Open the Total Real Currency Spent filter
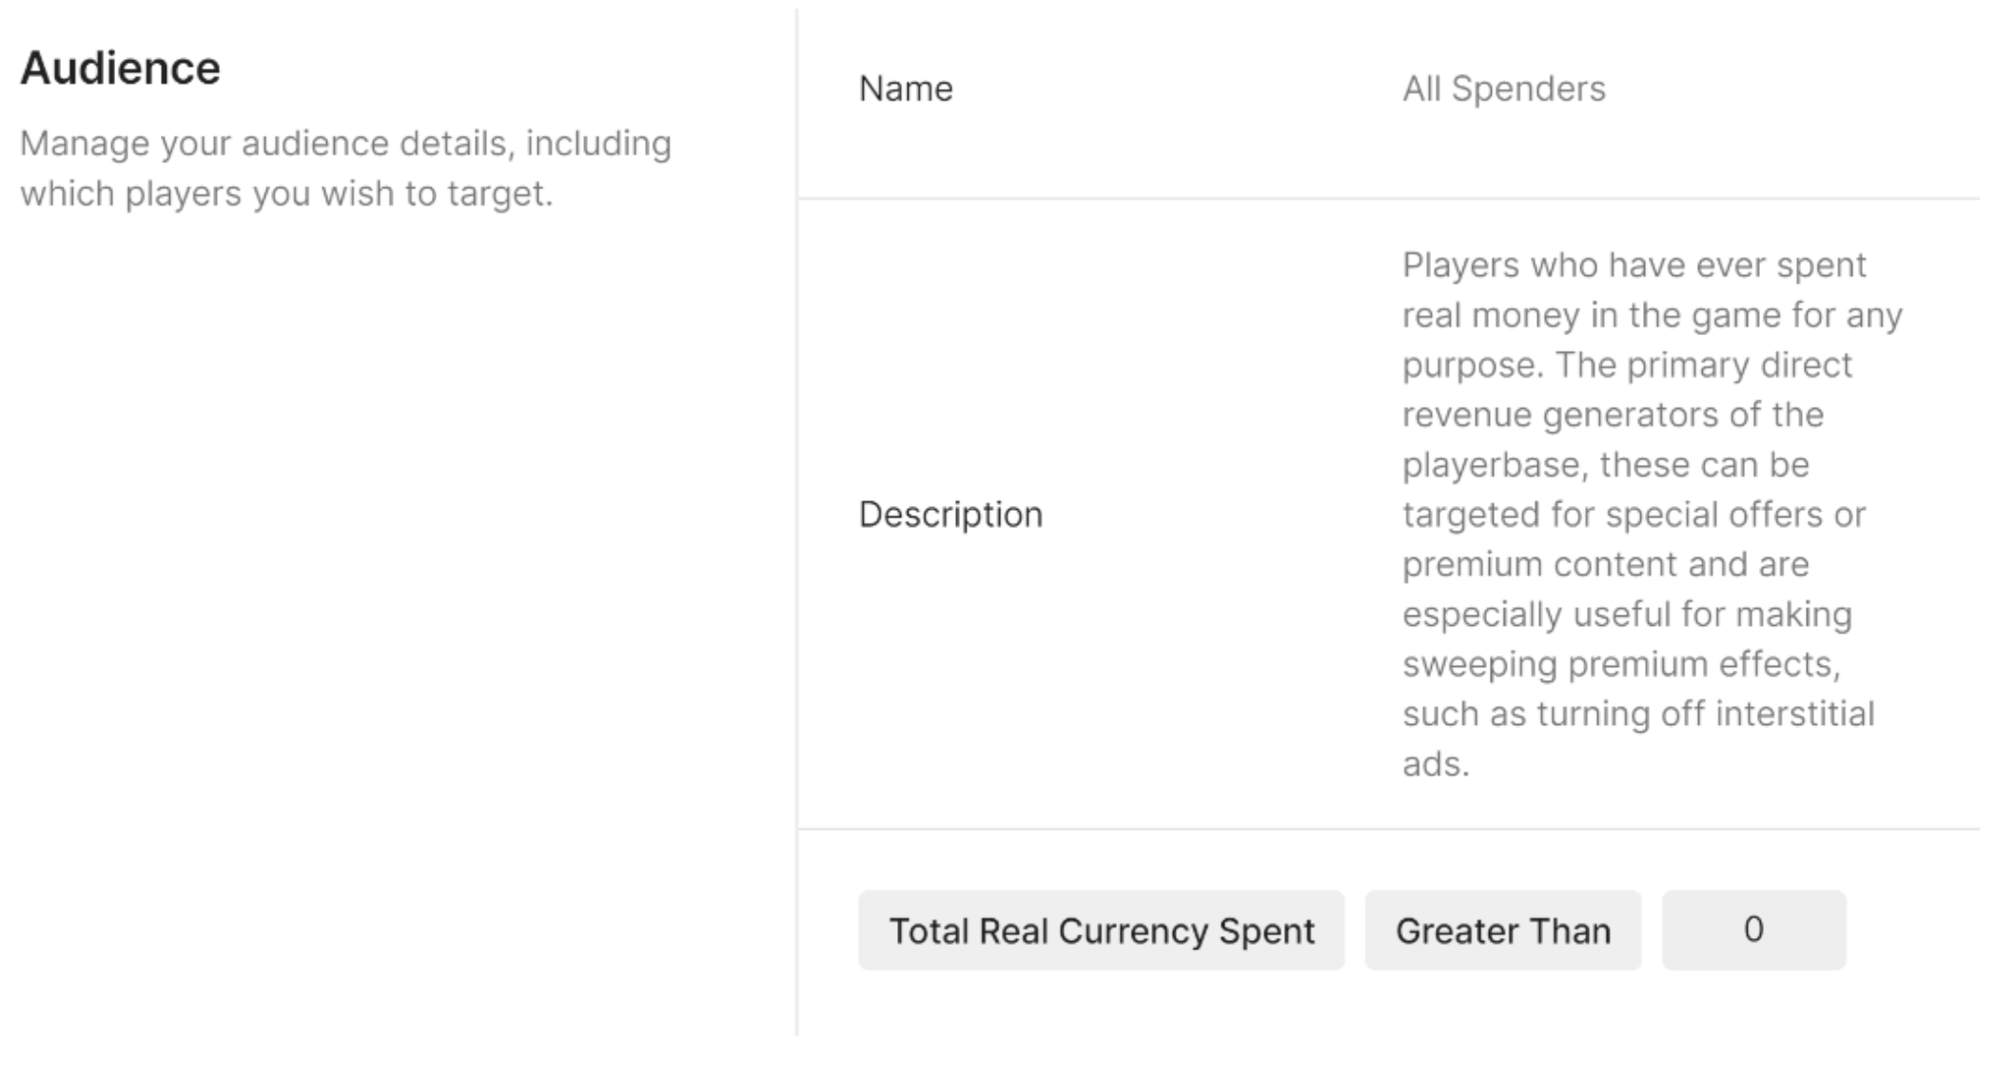The height and width of the screenshot is (1074, 2015). (1101, 930)
